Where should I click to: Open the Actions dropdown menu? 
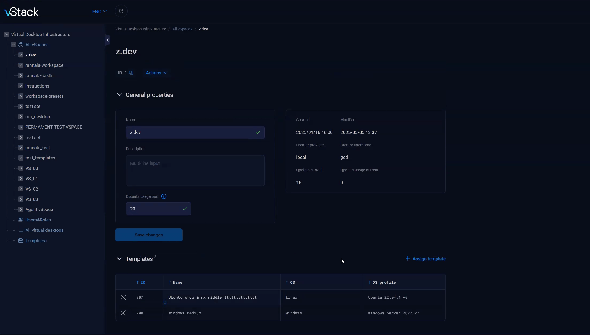[156, 73]
